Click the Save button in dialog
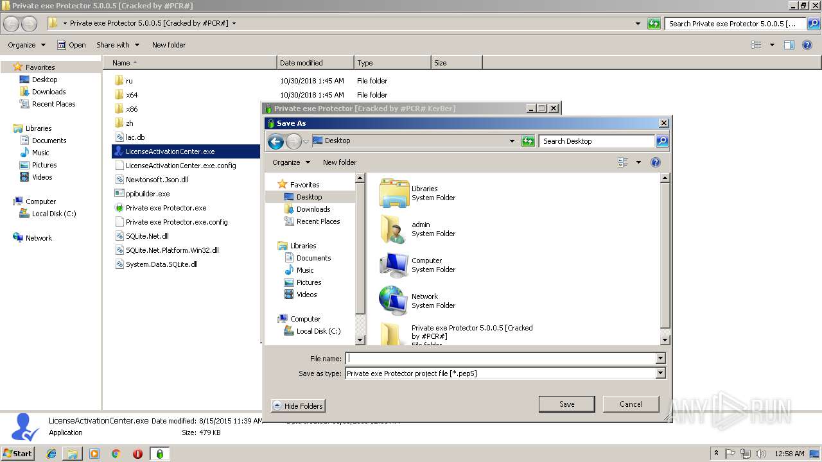The width and height of the screenshot is (822, 462). [566, 404]
